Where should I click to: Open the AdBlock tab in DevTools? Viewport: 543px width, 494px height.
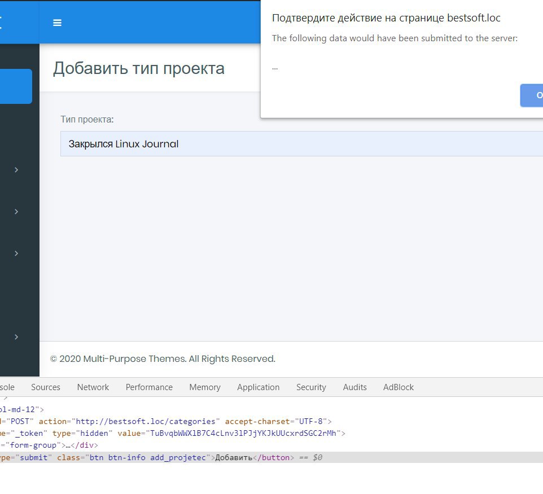pos(399,387)
